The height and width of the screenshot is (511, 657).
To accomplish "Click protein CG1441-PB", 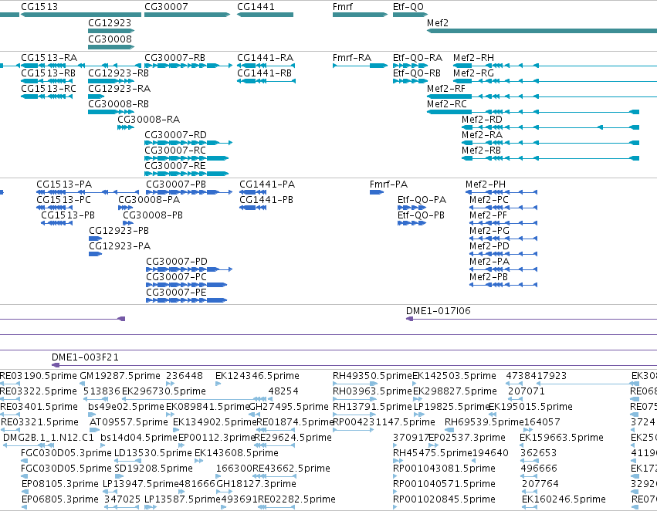I will (266, 200).
